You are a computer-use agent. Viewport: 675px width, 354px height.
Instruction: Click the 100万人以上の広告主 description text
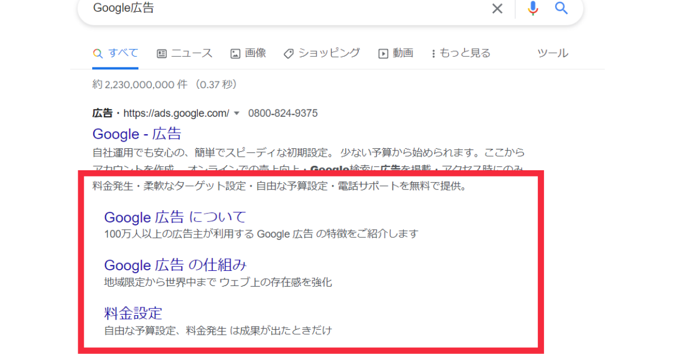262,234
